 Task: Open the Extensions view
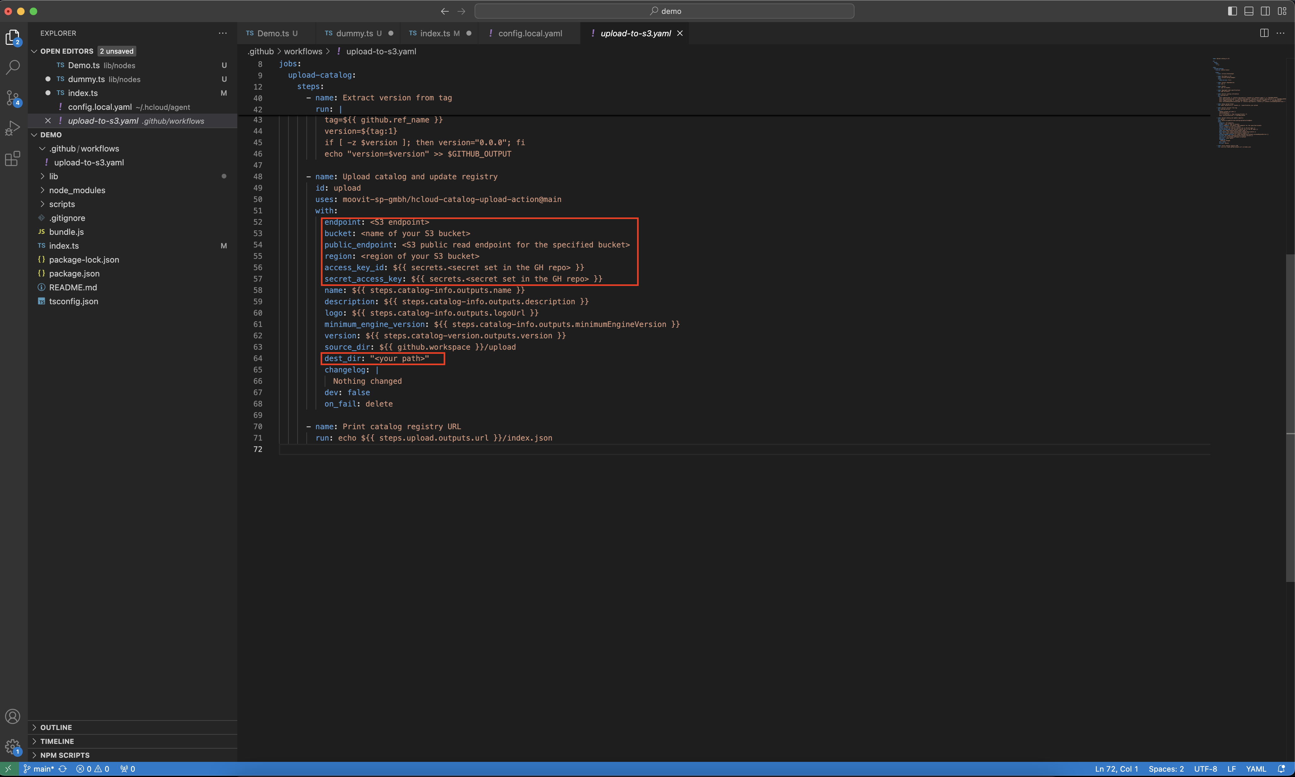point(13,158)
